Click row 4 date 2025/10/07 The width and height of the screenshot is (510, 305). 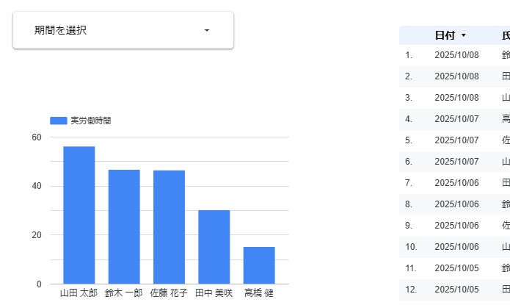[x=456, y=118]
